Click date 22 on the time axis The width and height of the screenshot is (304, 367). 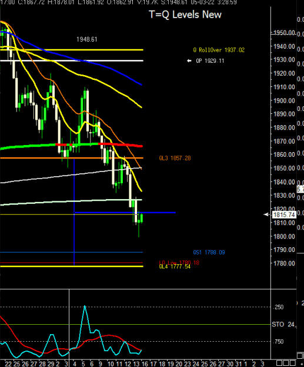click(8, 364)
